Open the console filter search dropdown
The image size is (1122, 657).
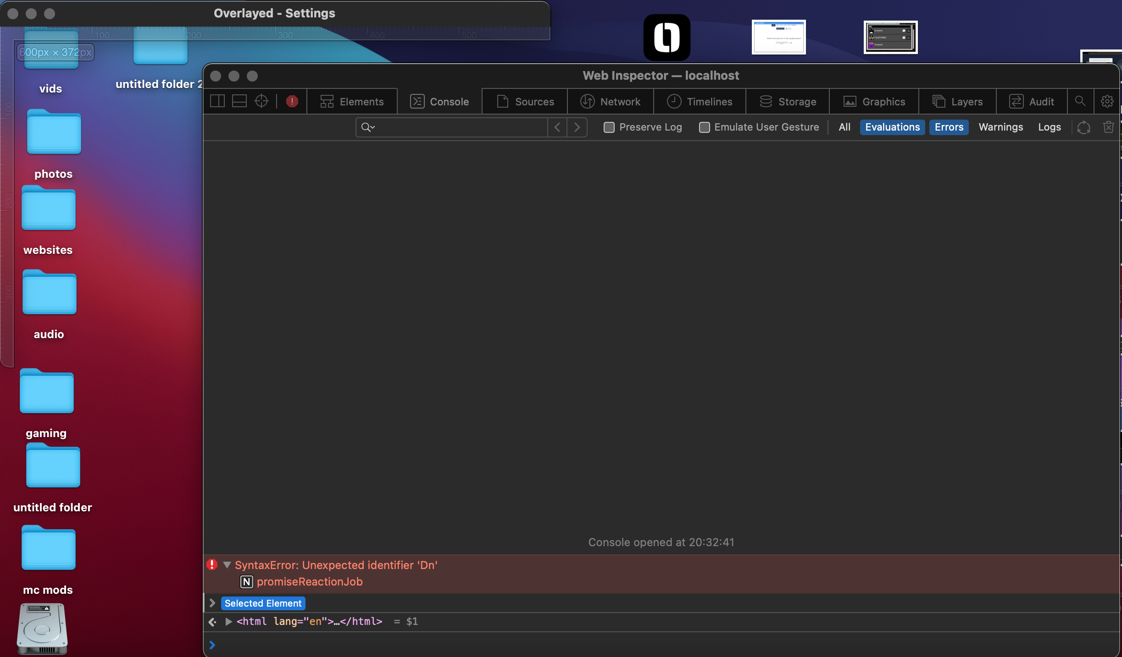coord(368,127)
